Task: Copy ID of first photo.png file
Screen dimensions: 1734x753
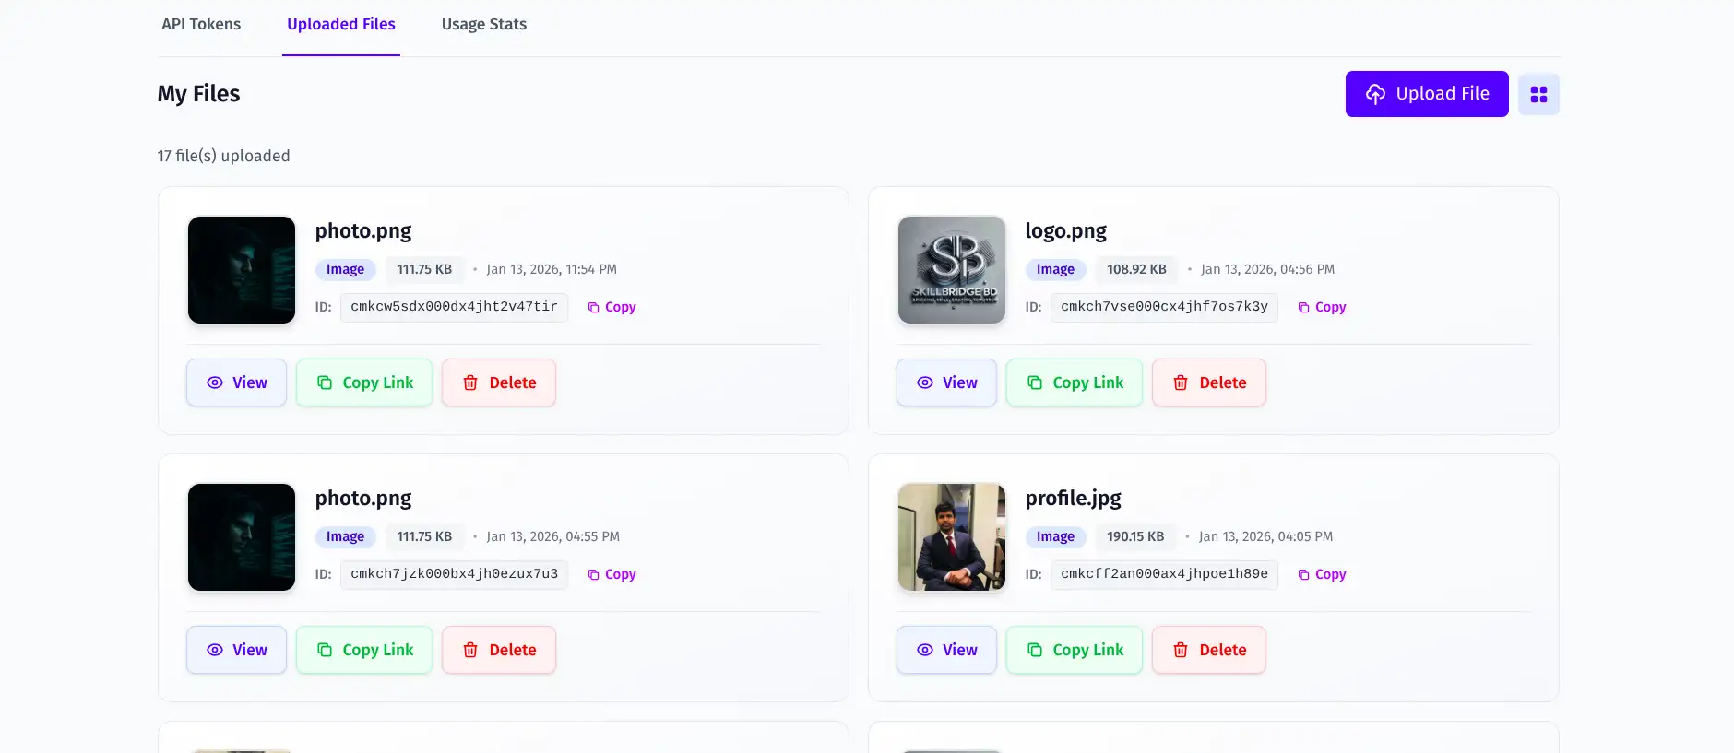Action: (612, 307)
